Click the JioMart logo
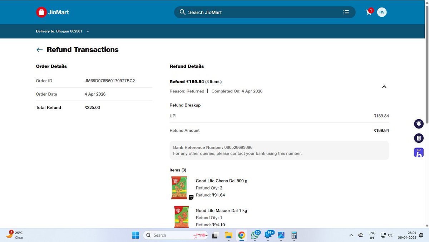Screen dimensions: 429x242 (x=52, y=12)
